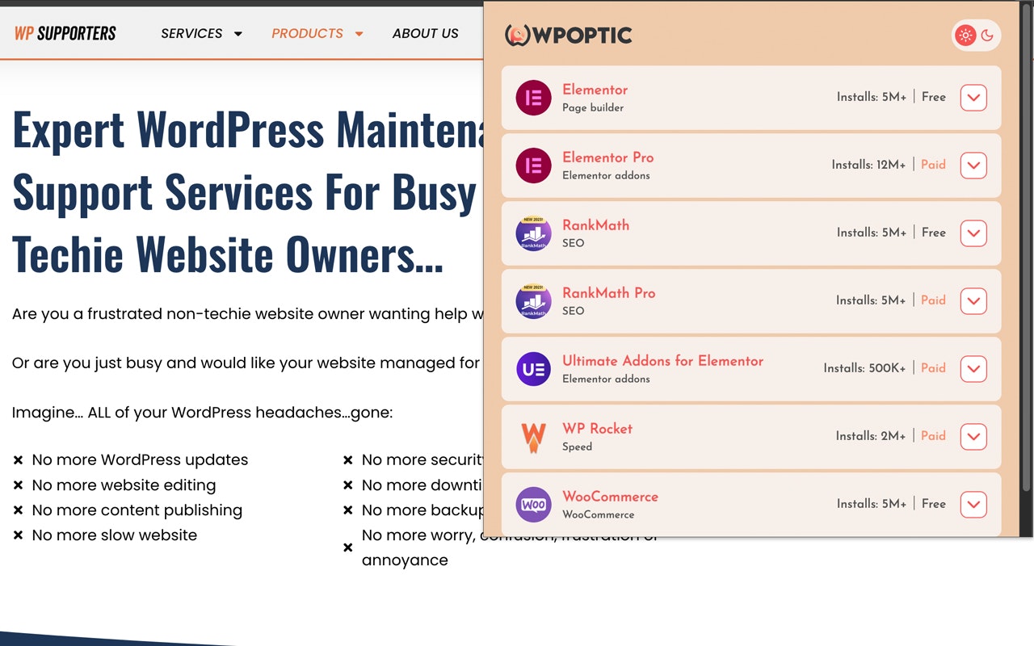Click 'Free' label on WooCommerce row
This screenshot has height=646, width=1034.
[933, 504]
